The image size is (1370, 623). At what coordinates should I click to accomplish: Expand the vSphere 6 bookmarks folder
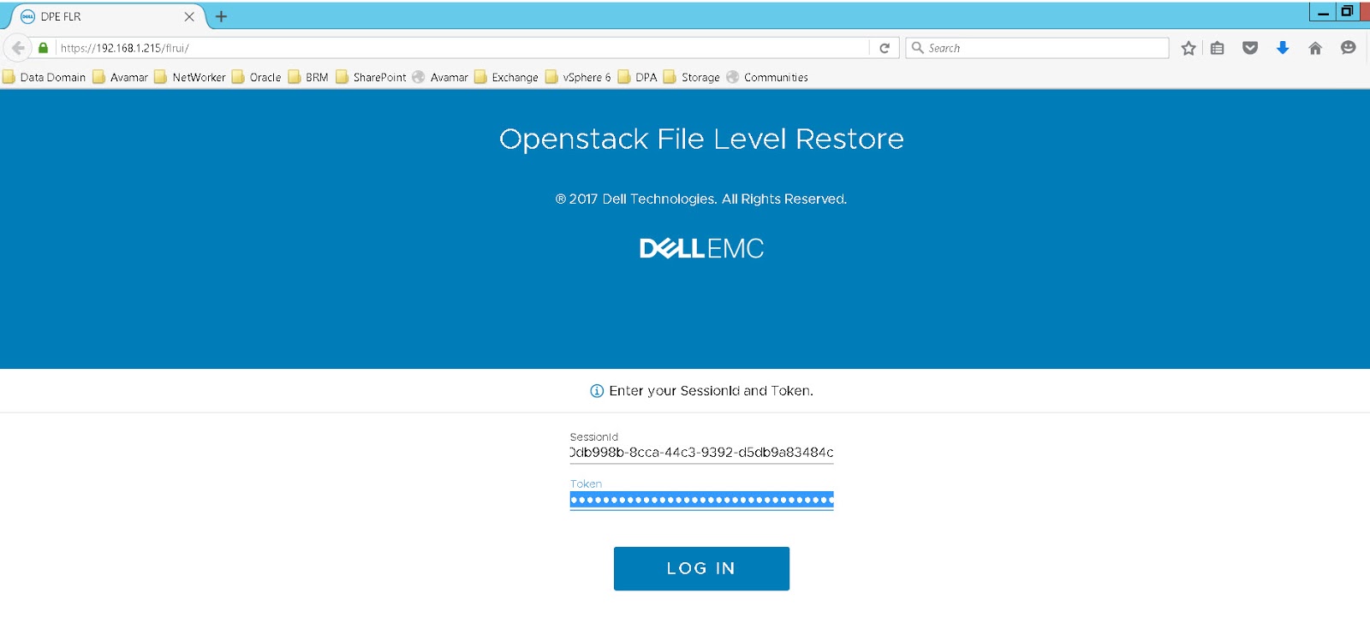pos(586,77)
